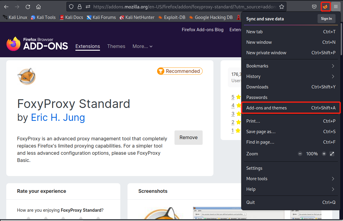This screenshot has width=343, height=221.
Task: Expand the Bookmarks submenu
Action: point(291,66)
